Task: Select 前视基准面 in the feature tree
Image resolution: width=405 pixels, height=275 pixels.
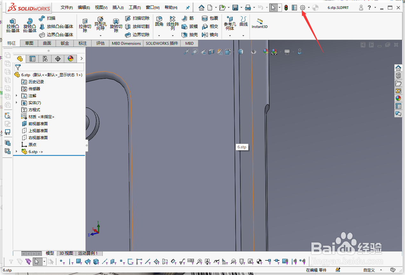Action: tap(35, 124)
